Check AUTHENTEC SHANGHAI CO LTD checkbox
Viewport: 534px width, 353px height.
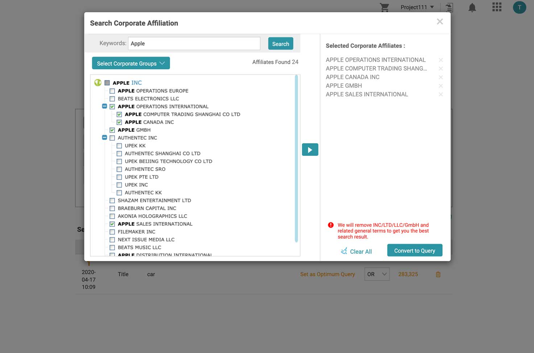(x=119, y=154)
